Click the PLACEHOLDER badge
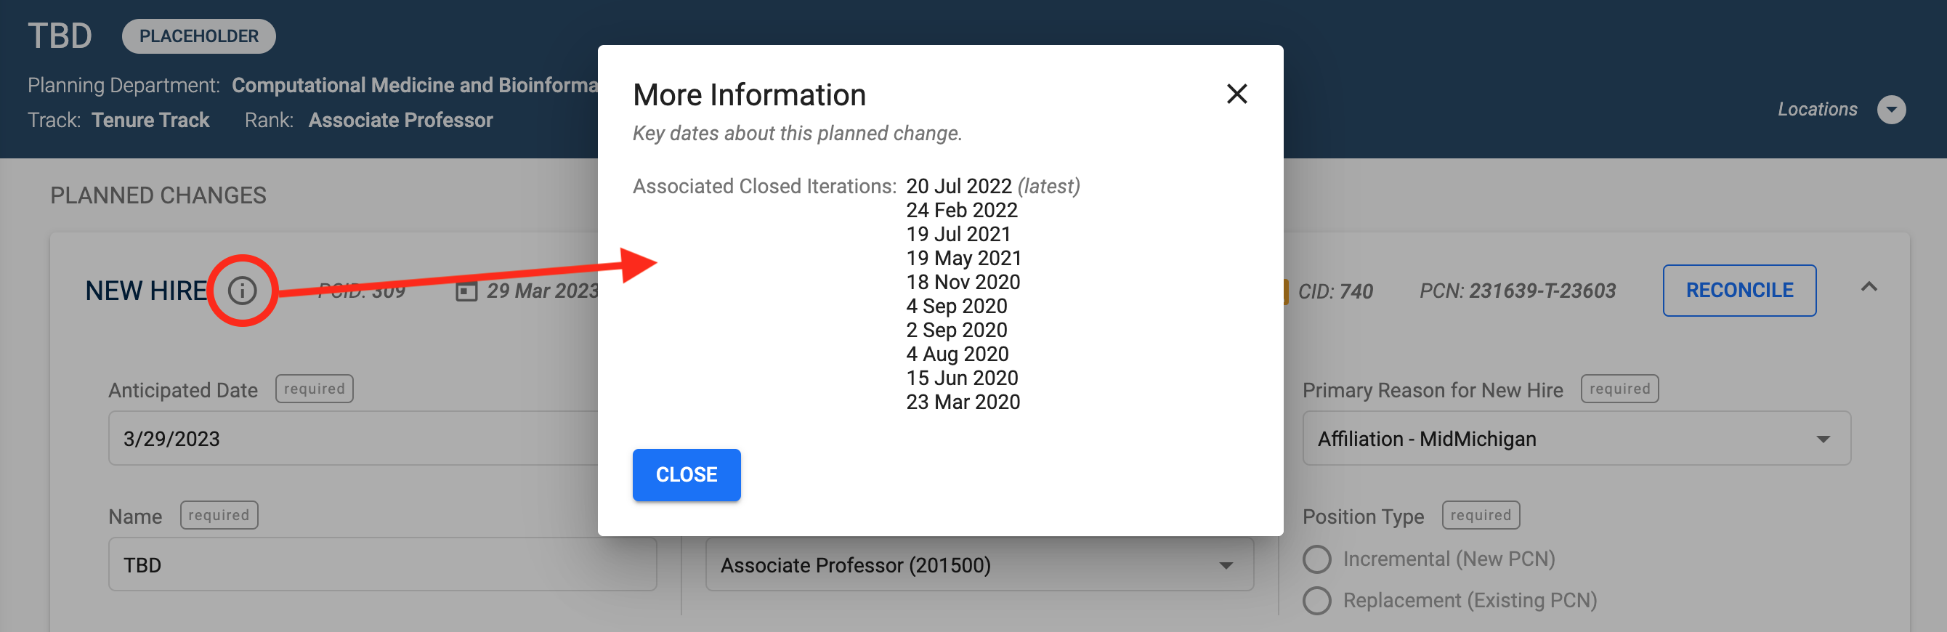This screenshot has width=1947, height=632. (199, 36)
